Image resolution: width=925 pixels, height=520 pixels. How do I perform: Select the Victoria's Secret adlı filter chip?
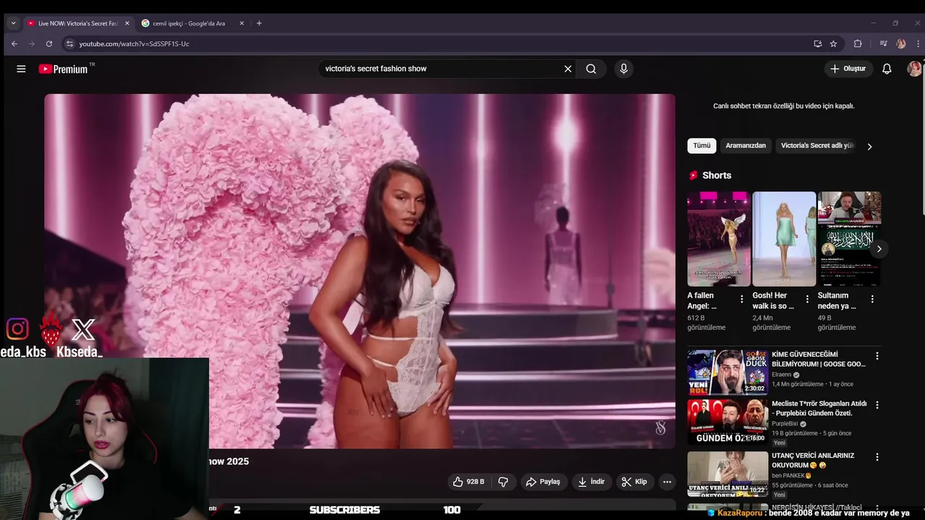pos(817,146)
